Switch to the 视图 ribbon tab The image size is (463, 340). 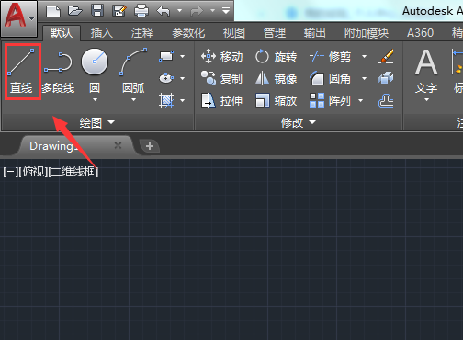tap(234, 33)
